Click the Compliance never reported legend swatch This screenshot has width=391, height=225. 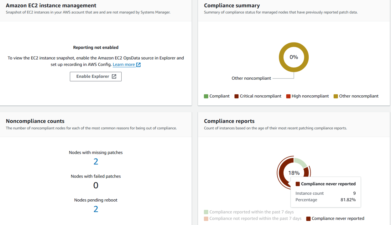coord(308,219)
